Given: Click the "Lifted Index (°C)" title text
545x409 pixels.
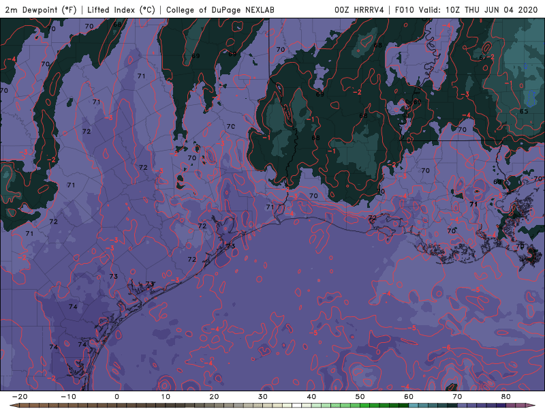Looking at the screenshot, I should coord(121,10).
